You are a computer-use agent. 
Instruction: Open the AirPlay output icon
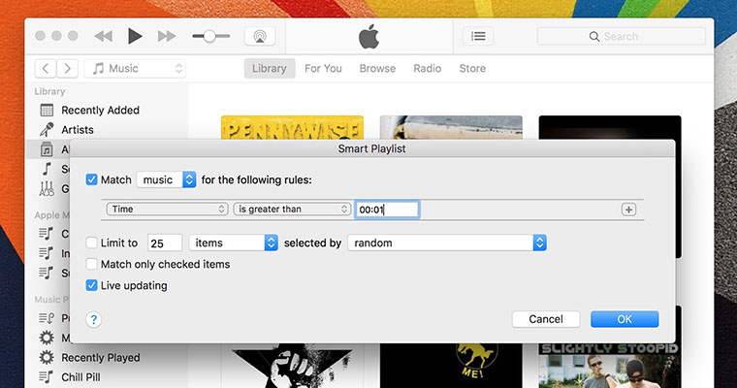point(260,36)
